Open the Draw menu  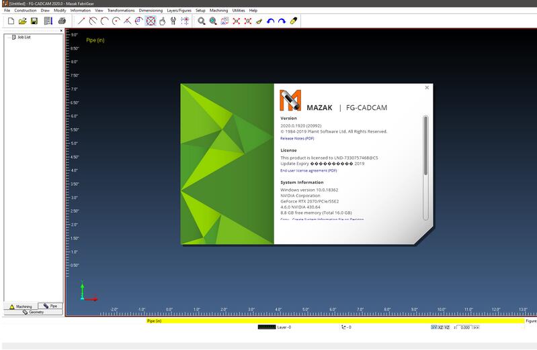45,11
